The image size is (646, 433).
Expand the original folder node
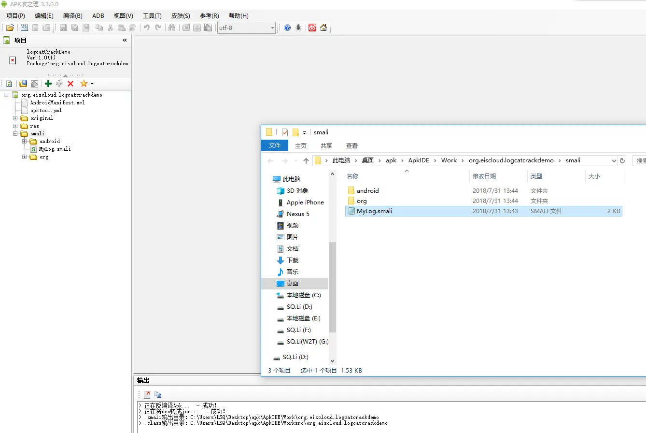click(x=15, y=118)
